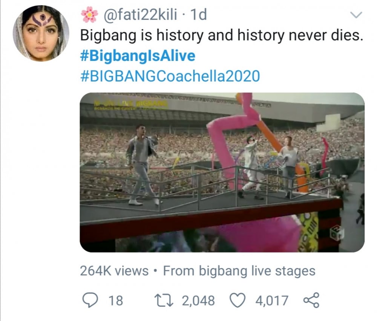This screenshot has width=377, height=321.
Task: Like the tweet with the heart icon
Action: [238, 300]
